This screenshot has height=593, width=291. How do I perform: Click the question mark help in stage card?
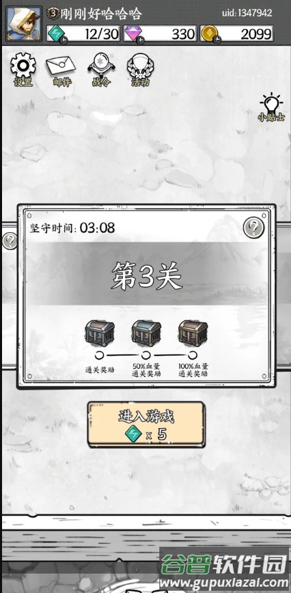pyautogui.click(x=253, y=227)
